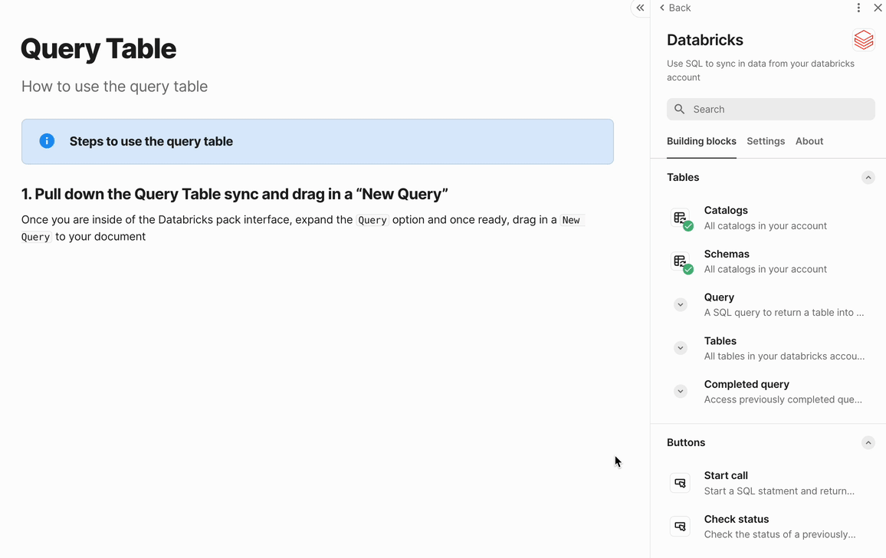Open the About tab
Screen dimensions: 886x558
click(x=809, y=141)
